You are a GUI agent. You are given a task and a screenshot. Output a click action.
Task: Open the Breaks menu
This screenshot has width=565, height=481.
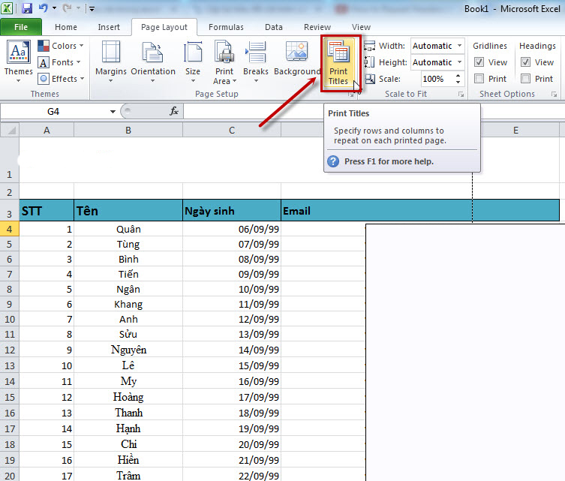coord(255,62)
